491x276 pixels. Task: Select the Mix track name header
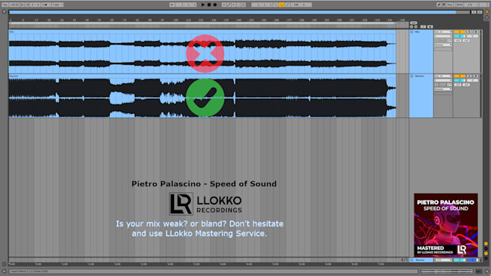coord(417,32)
